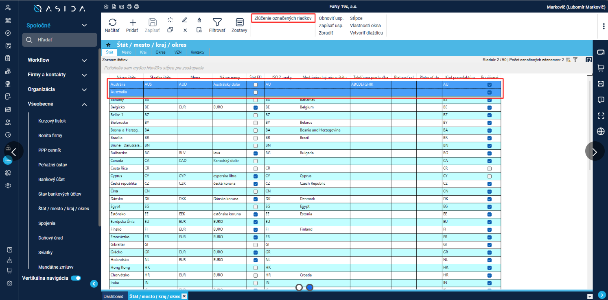Click Zlúčenie označených riadkov button
Screen dimensions: 608x300
pyautogui.click(x=283, y=18)
